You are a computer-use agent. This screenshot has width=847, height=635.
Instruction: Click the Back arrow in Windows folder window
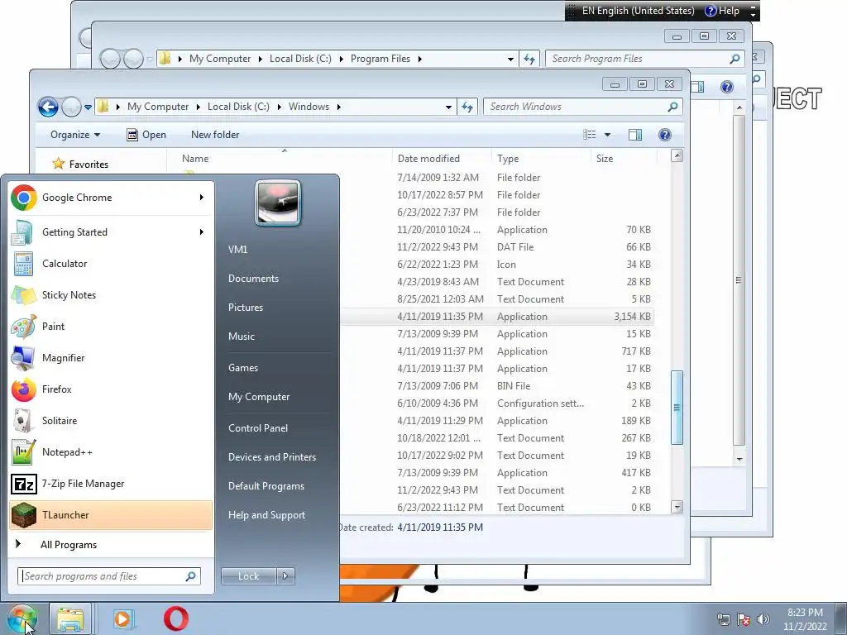pos(48,107)
